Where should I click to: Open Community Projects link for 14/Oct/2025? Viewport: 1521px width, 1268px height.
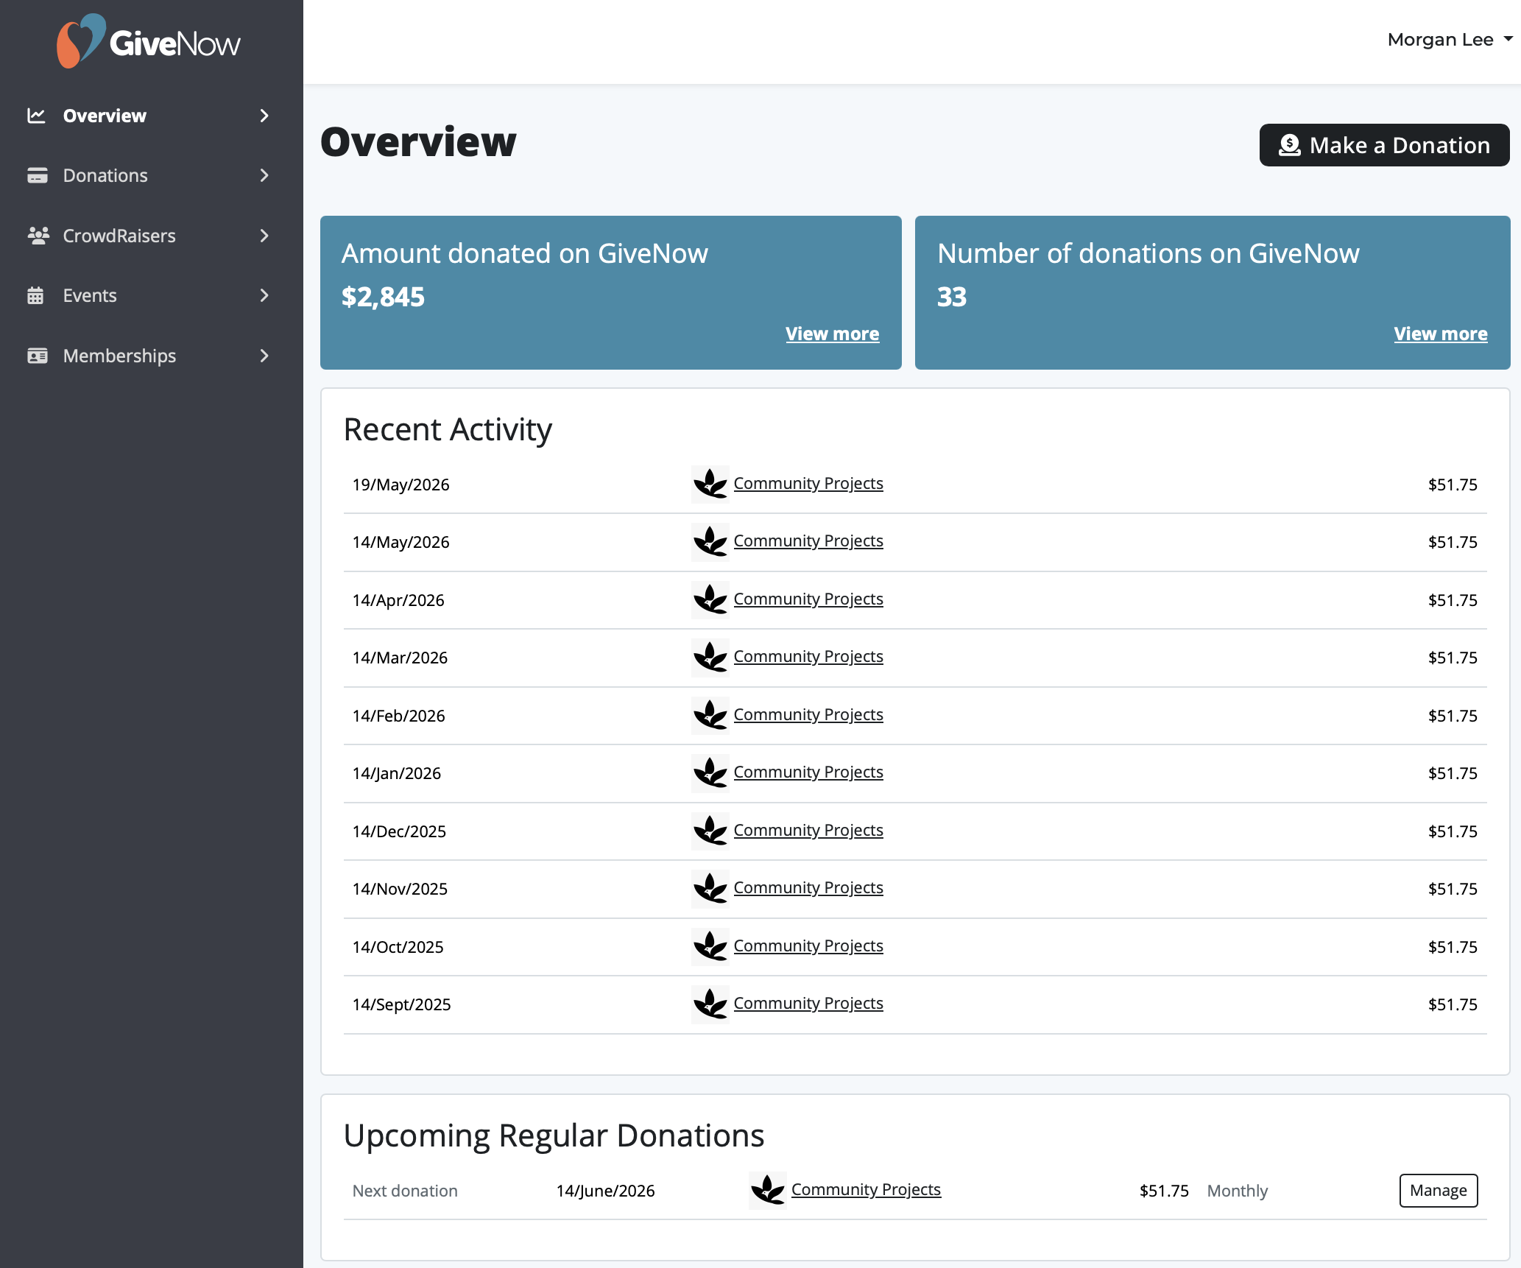tap(808, 946)
